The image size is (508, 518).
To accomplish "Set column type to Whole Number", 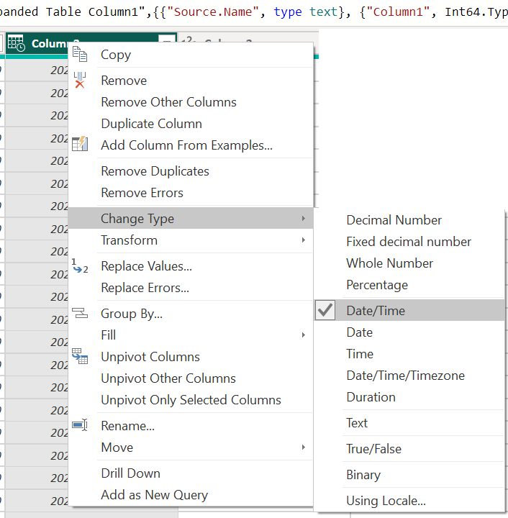I will coord(389,263).
